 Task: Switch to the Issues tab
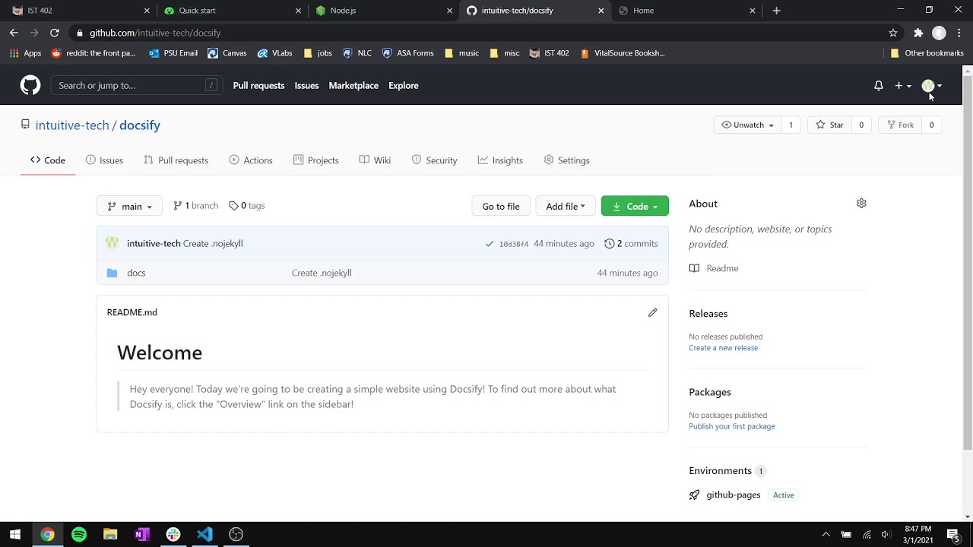tap(104, 160)
